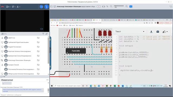The width and height of the screenshot is (173, 97).
Task: Open the chat more-options dots
Action: (x=48, y=80)
